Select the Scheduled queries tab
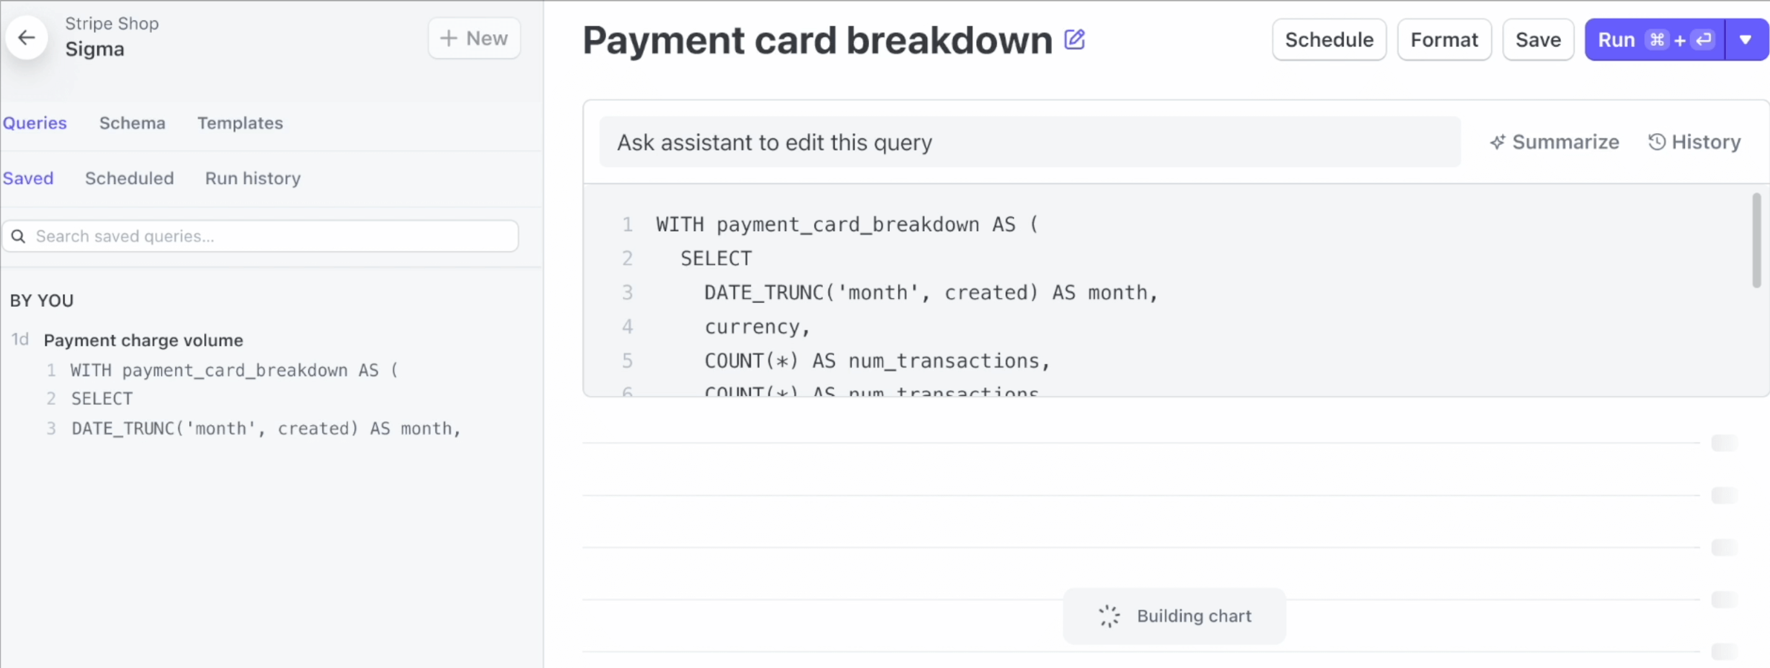 129,178
